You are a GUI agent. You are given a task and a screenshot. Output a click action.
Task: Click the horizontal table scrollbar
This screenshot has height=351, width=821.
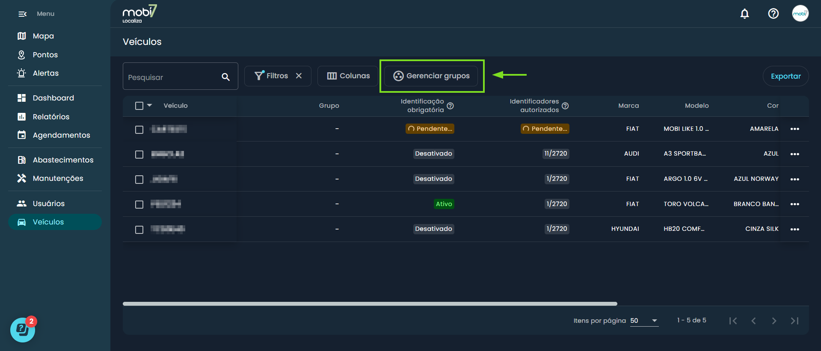click(x=370, y=304)
